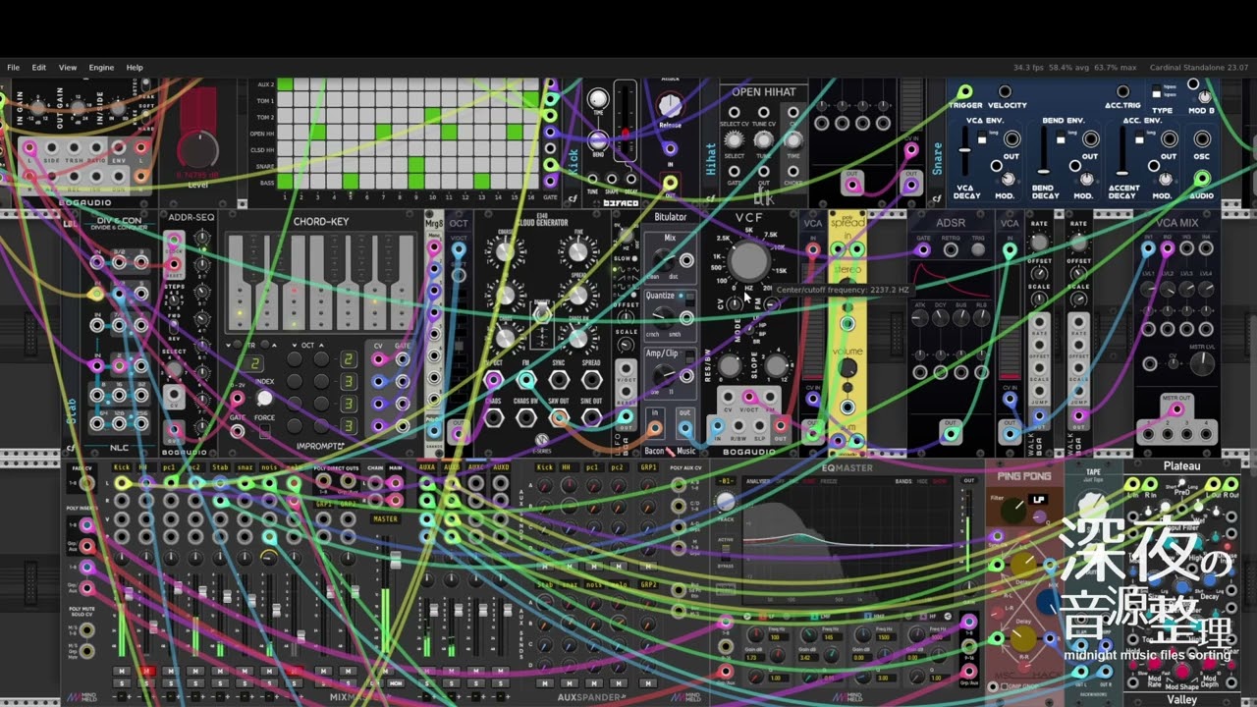Click Plateau R Out jack
The height and width of the screenshot is (707, 1257).
coord(1230,484)
